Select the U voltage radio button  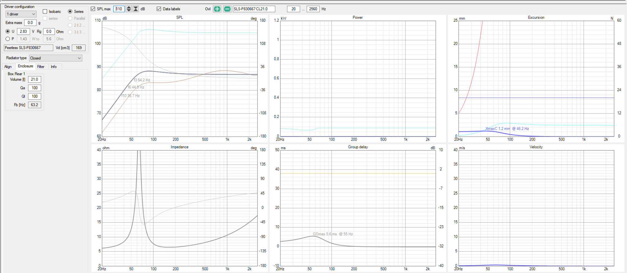[x=8, y=31]
